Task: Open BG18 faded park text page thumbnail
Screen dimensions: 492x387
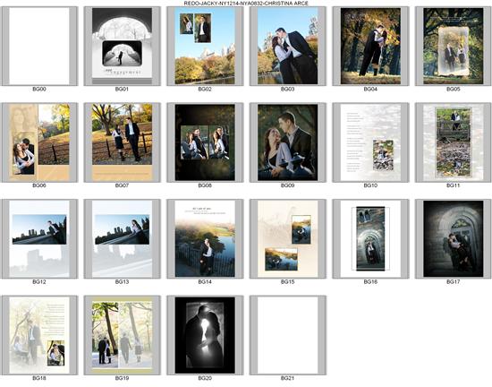Action: (x=39, y=335)
